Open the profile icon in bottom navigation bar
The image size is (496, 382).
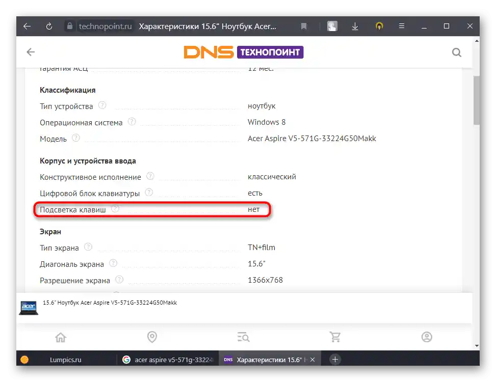426,337
